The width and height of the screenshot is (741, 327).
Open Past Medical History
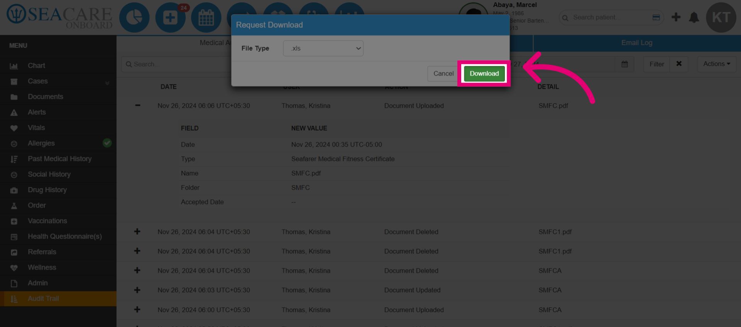click(x=59, y=159)
